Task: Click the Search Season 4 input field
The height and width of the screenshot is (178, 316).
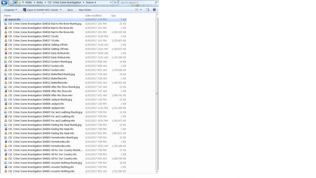Action: click(136, 2)
